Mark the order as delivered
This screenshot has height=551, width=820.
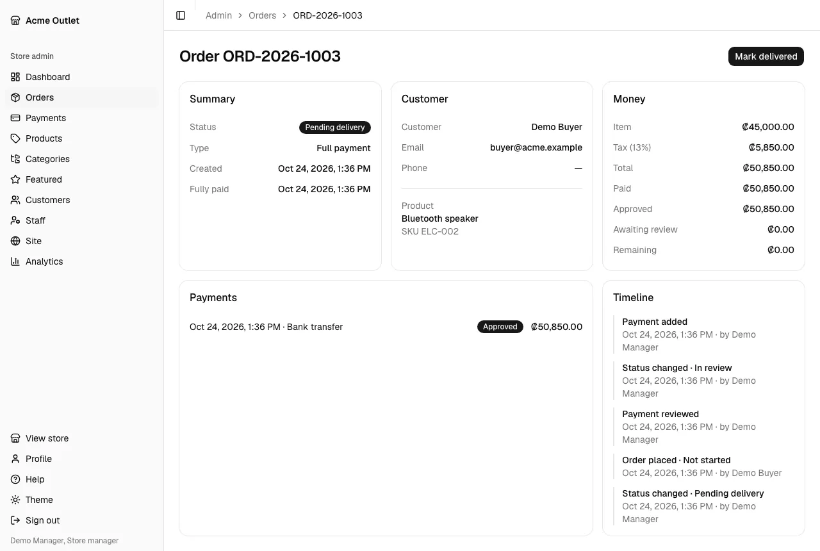(766, 56)
